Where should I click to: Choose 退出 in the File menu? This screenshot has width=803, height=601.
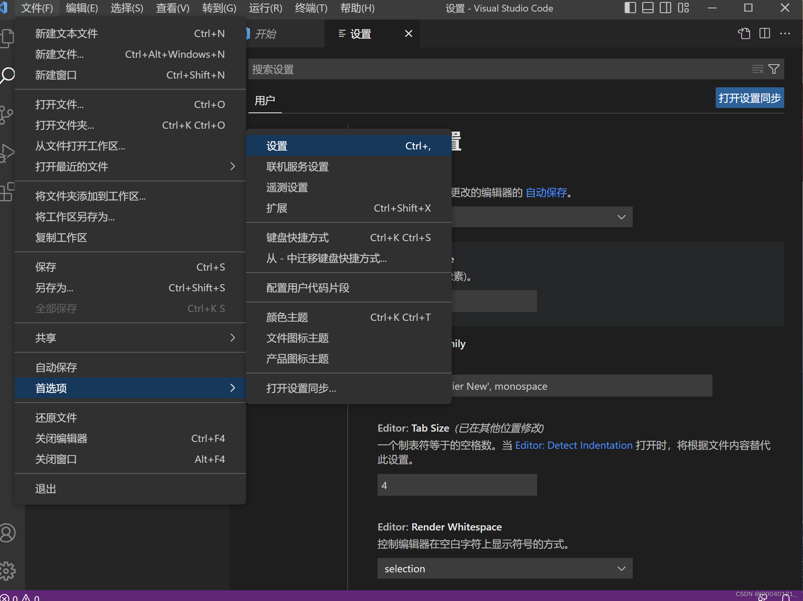point(130,489)
